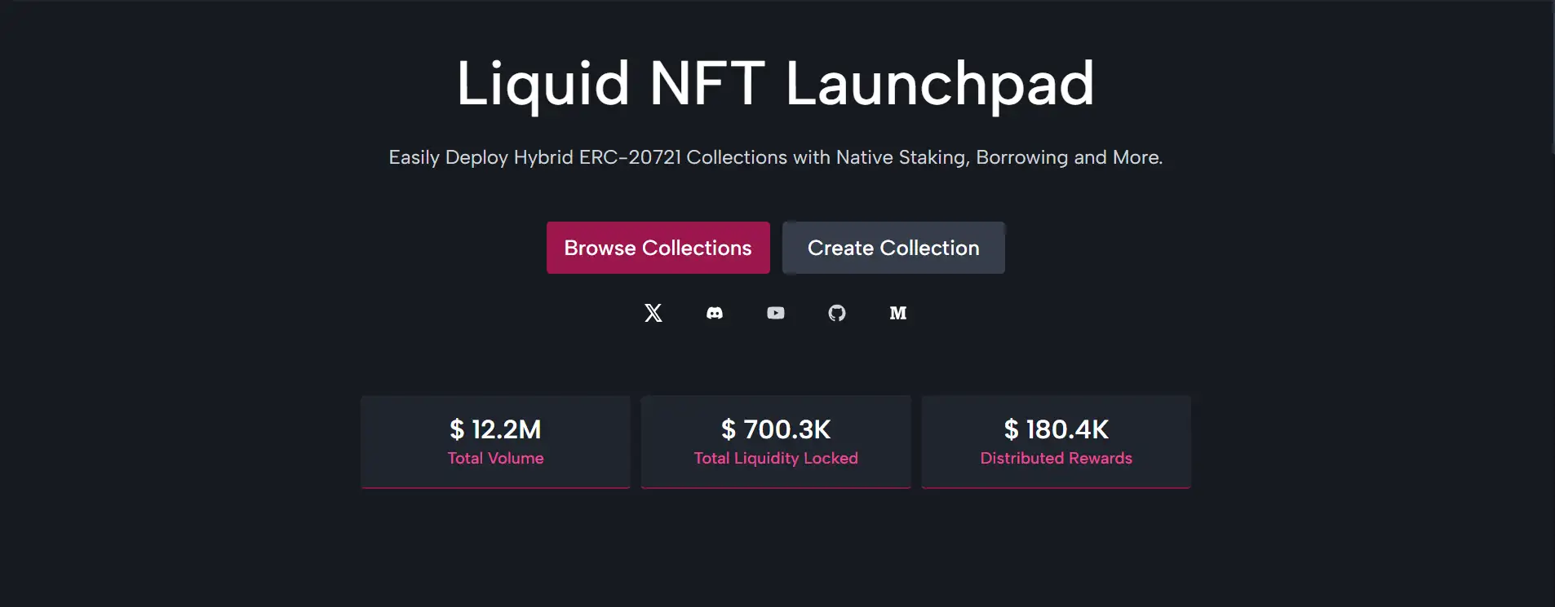The height and width of the screenshot is (607, 1555).
Task: Click the page's vertical scrollbar
Action: pyautogui.click(x=1552, y=81)
